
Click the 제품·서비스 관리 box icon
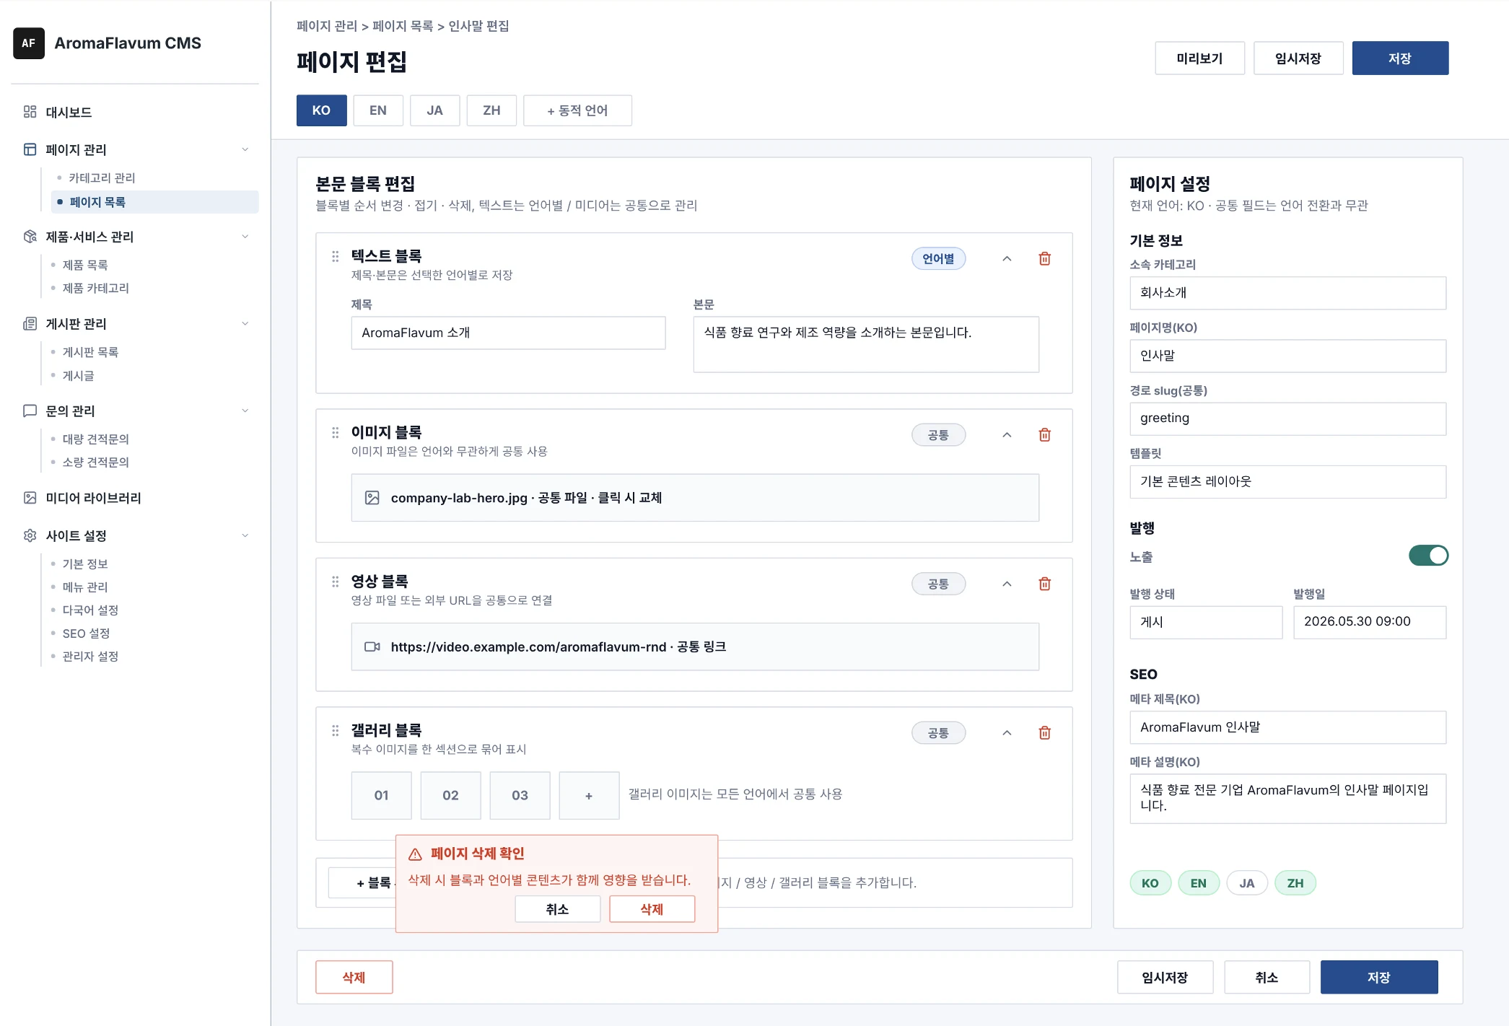point(30,237)
